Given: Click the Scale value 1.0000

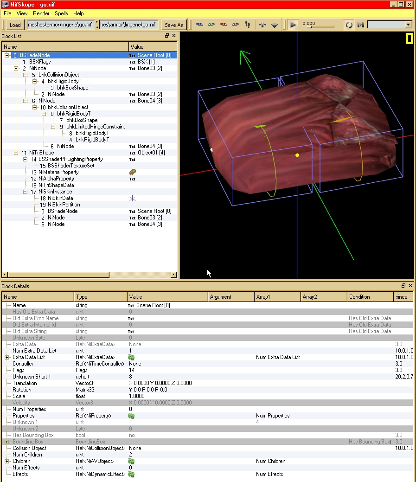Looking at the screenshot, I should click(137, 396).
